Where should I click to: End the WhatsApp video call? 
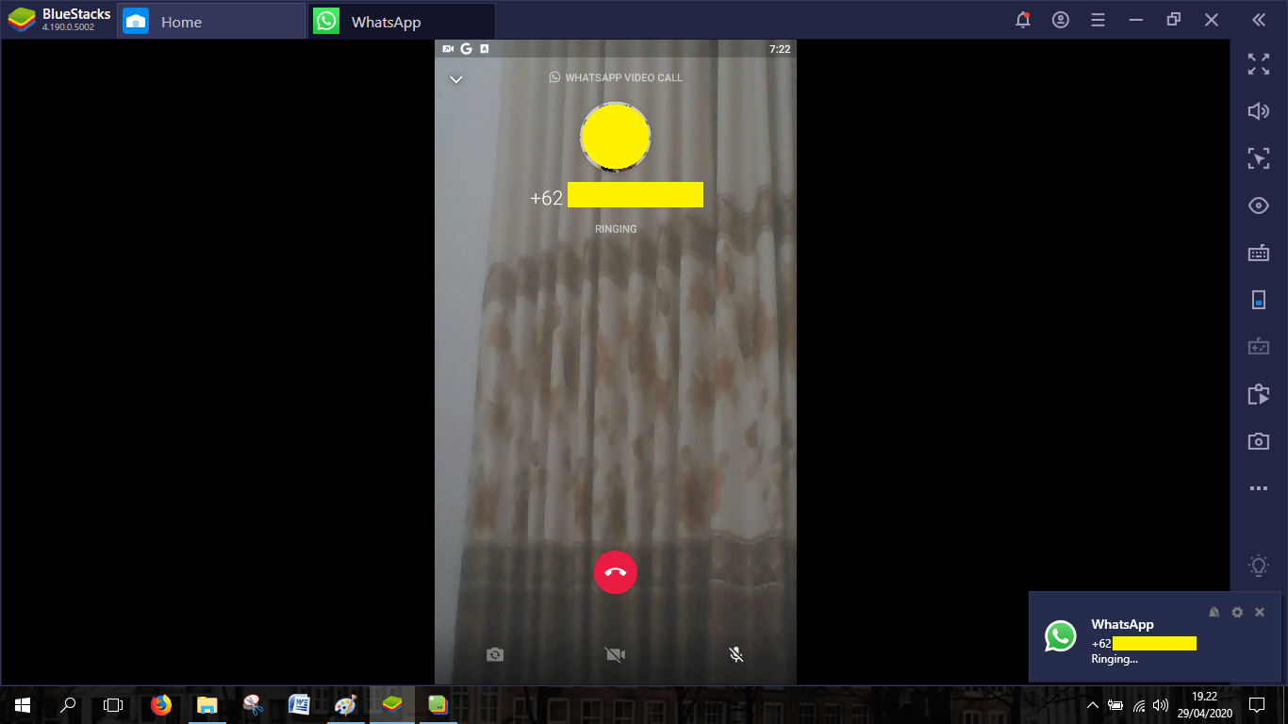(615, 571)
